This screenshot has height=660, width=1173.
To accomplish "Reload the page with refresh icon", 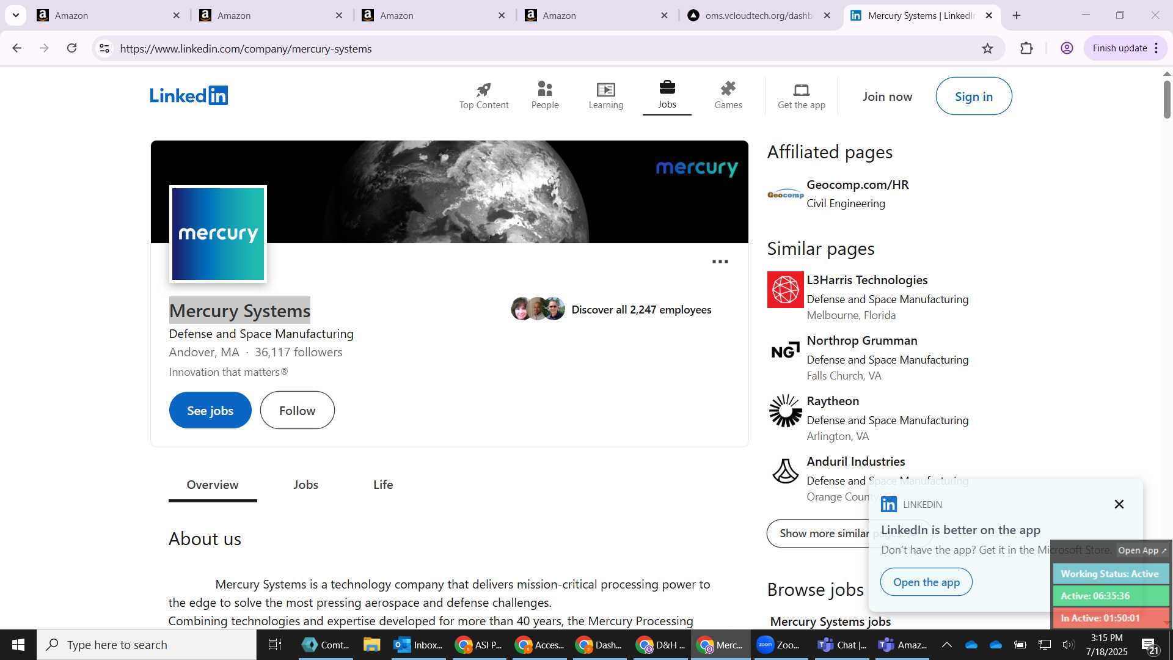I will [x=72, y=48].
